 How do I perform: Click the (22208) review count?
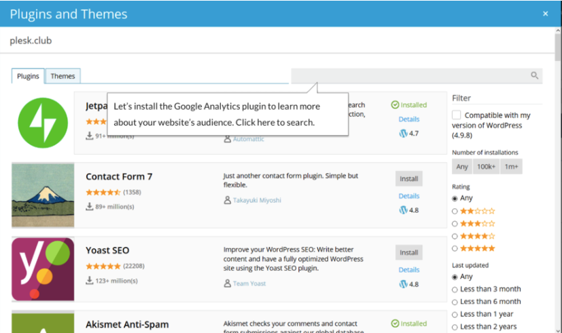click(134, 266)
